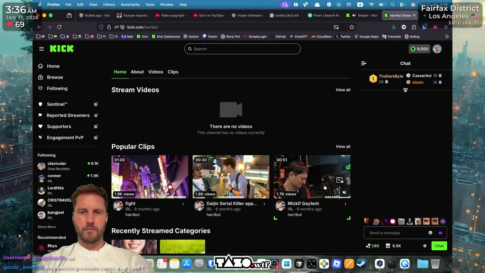Unmute the Mizkif Gaytent clip preview
The height and width of the screenshot is (273, 485).
(344, 192)
